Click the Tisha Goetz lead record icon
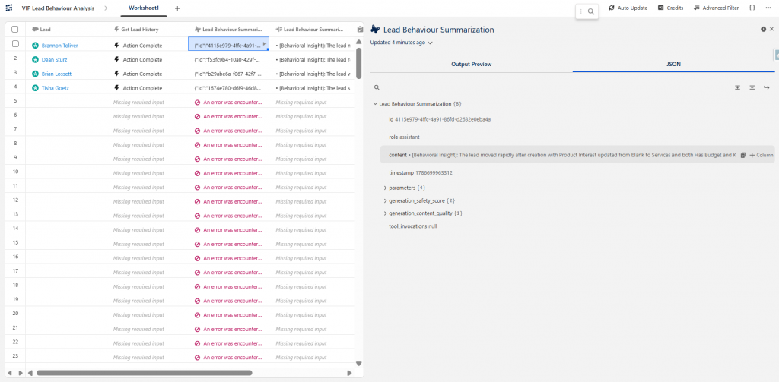The image size is (779, 382). click(x=35, y=88)
